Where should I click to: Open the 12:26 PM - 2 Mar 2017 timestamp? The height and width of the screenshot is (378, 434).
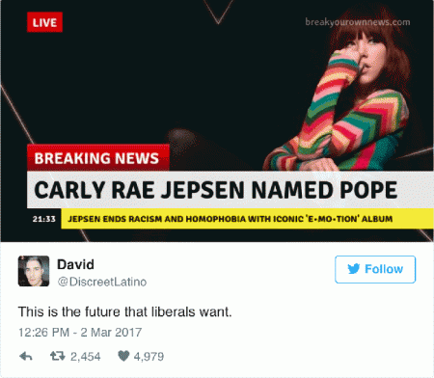(80, 333)
